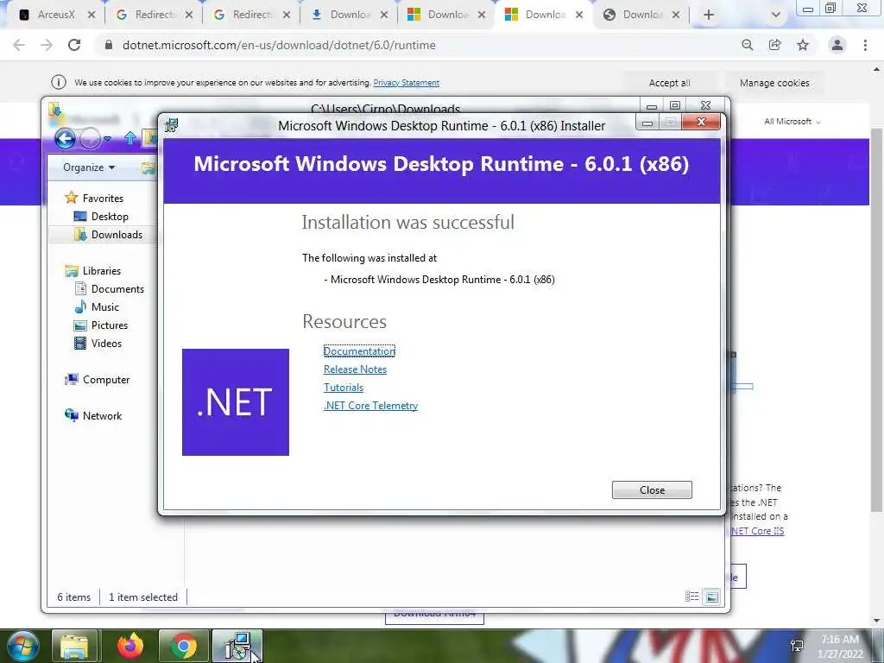884x663 pixels.
Task: Open the .NET Core Telemetry link
Action: (370, 406)
